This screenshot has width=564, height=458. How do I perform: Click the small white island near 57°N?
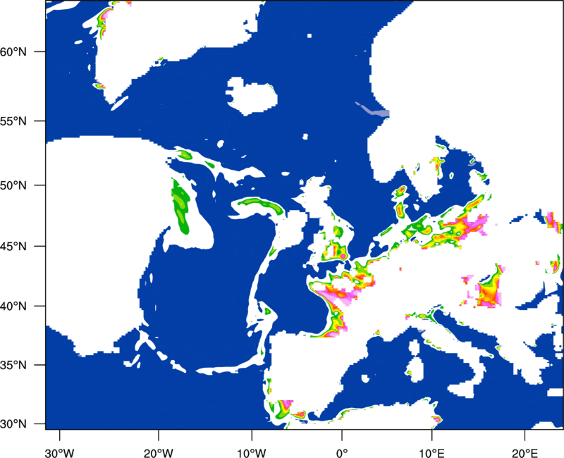(x=253, y=96)
